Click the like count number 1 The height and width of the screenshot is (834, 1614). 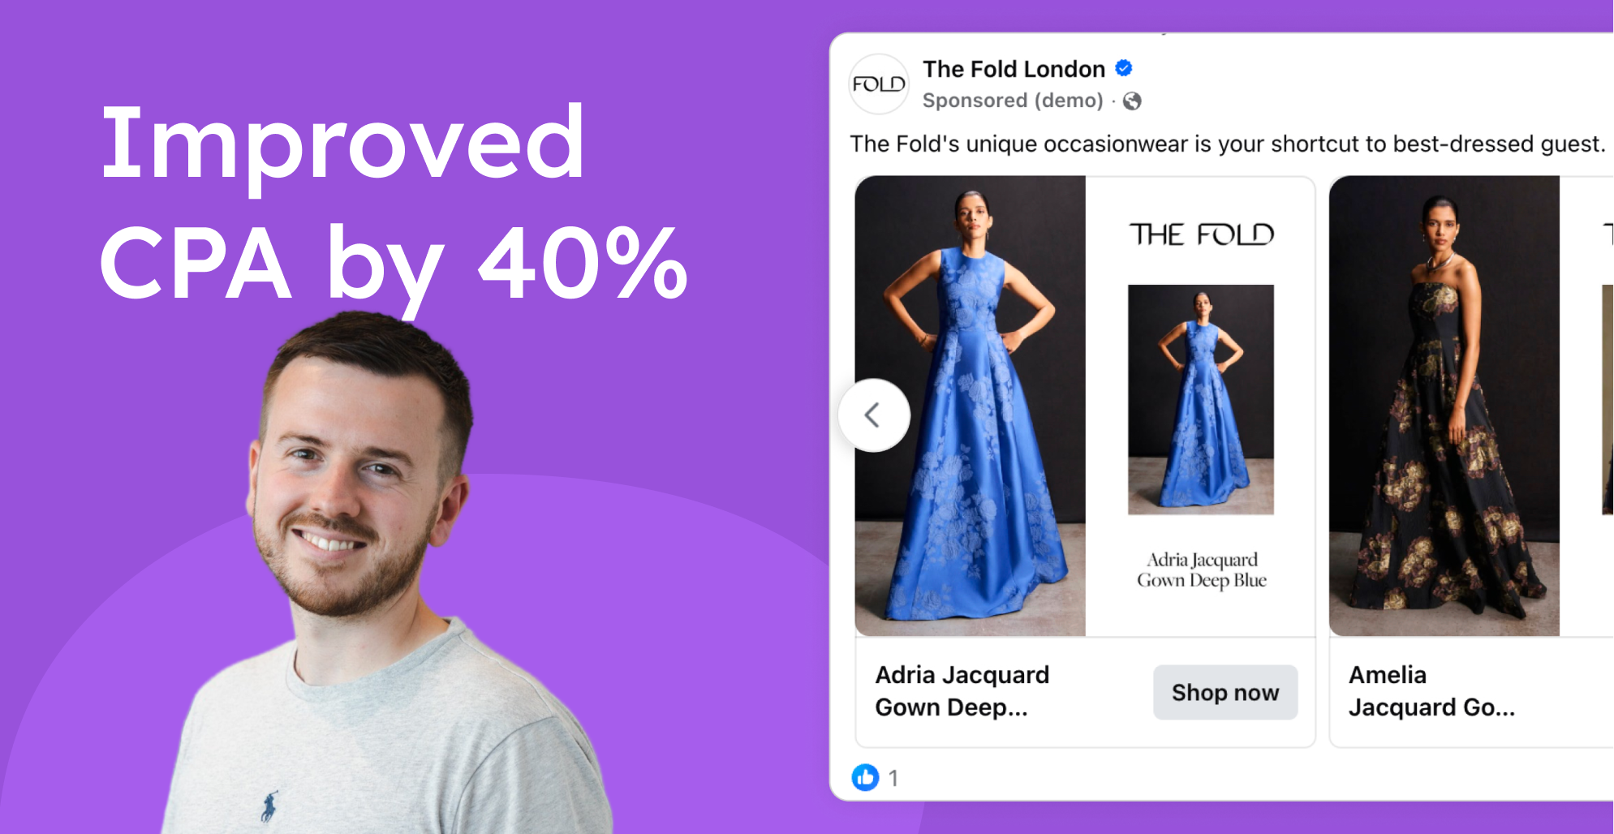(893, 778)
